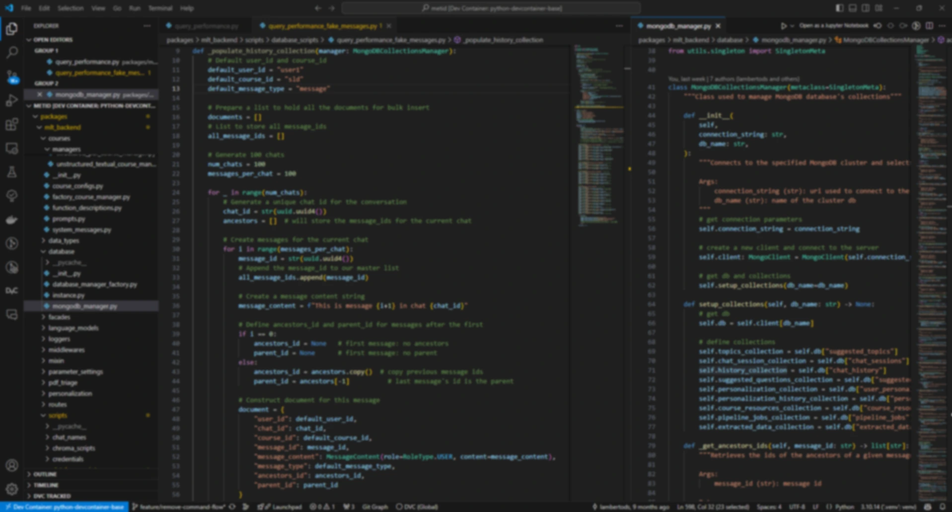Open the Testing flask view
The image size is (952, 512).
[x=12, y=172]
